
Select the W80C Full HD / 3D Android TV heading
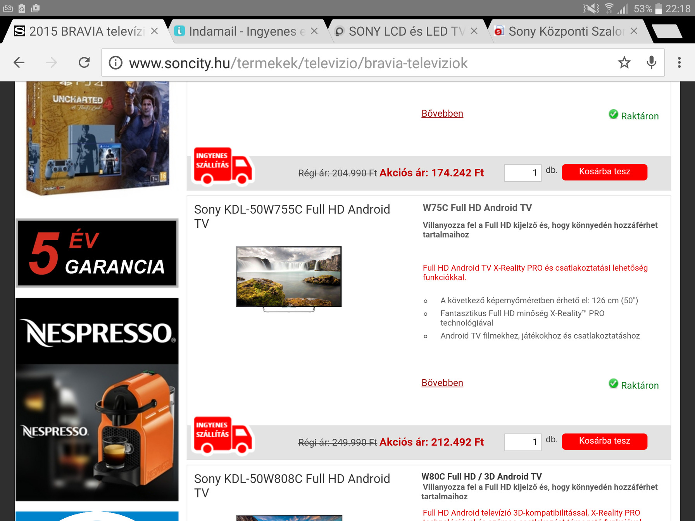482,476
